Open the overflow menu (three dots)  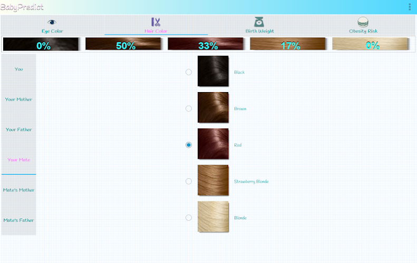click(x=410, y=7)
